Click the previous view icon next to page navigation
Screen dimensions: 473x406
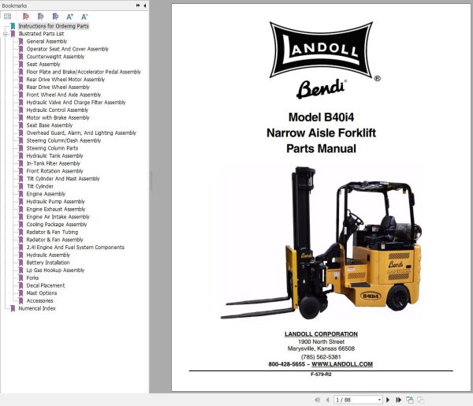[410, 400]
